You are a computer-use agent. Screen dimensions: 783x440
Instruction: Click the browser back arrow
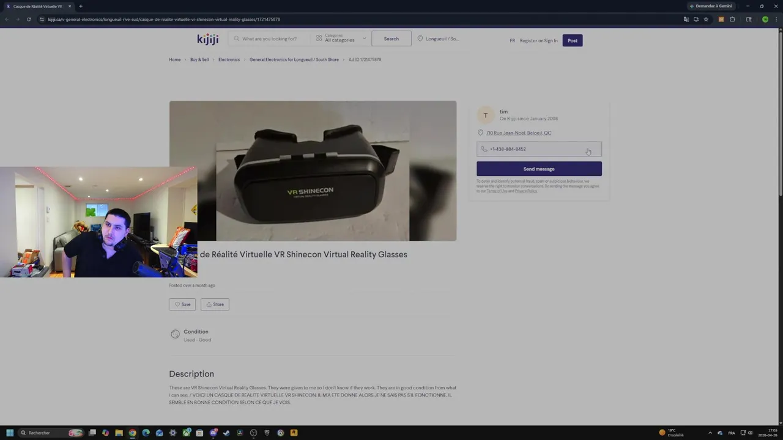7,19
